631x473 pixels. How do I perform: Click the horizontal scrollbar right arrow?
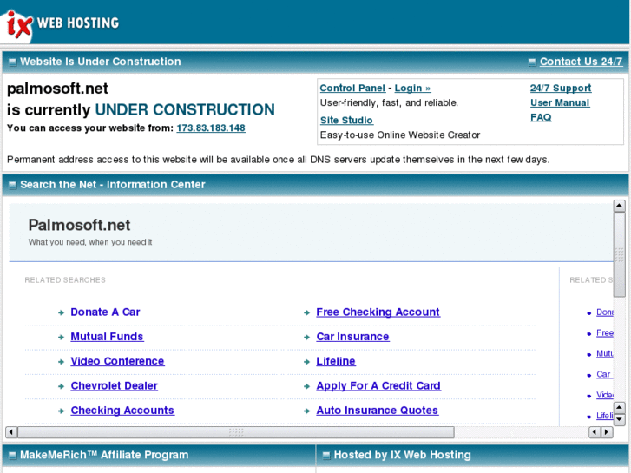point(607,432)
